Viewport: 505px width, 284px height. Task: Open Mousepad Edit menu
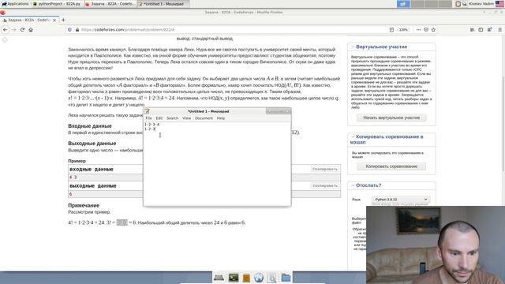point(159,118)
